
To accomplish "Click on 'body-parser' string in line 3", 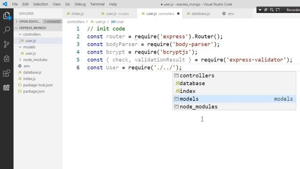I will click(193, 44).
